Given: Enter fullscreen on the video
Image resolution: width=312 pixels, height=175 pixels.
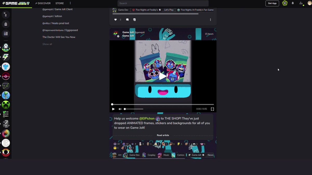Looking at the screenshot, I should point(212,109).
